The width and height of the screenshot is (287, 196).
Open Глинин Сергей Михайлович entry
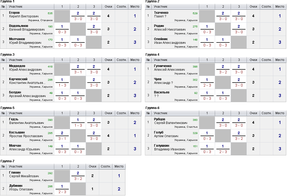click(x=24, y=174)
